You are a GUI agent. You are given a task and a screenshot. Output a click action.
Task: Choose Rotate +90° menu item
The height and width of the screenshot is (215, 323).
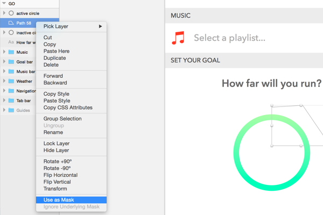(x=71, y=161)
